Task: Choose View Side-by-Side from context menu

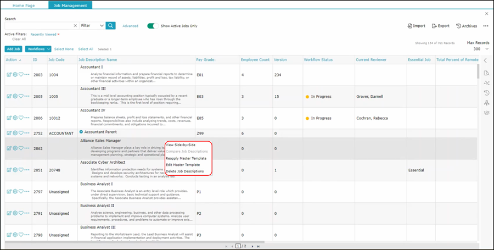Action: [x=180, y=145]
